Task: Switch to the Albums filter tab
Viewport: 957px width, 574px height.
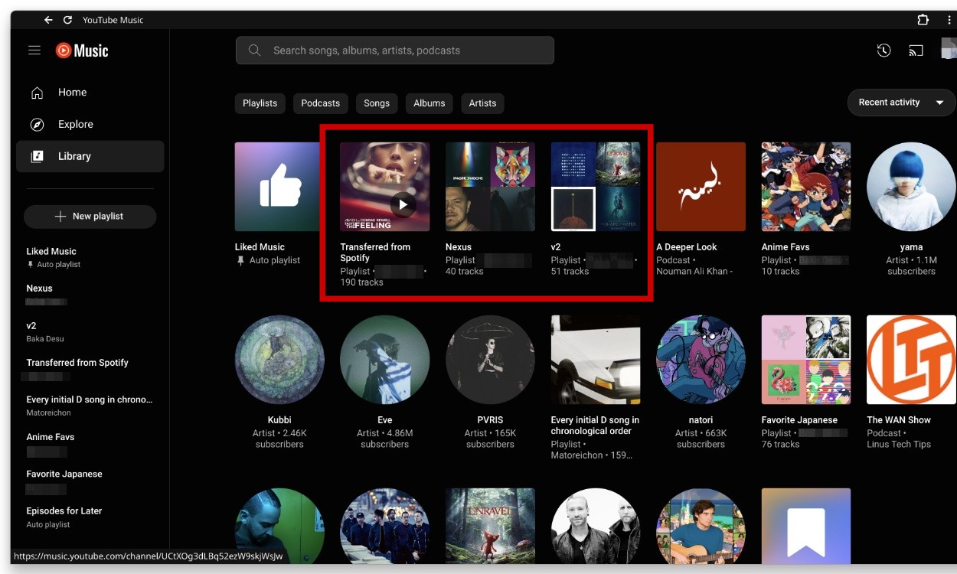Action: [x=429, y=103]
